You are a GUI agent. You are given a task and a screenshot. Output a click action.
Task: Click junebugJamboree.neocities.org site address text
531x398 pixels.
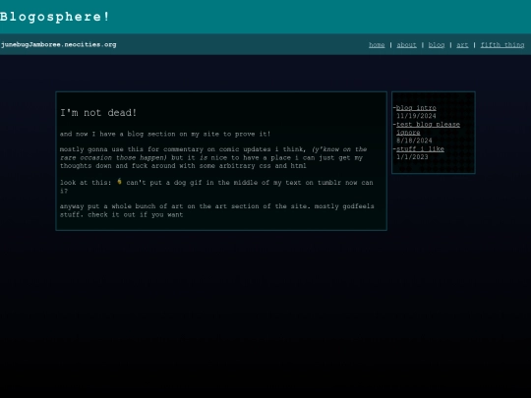58,44
